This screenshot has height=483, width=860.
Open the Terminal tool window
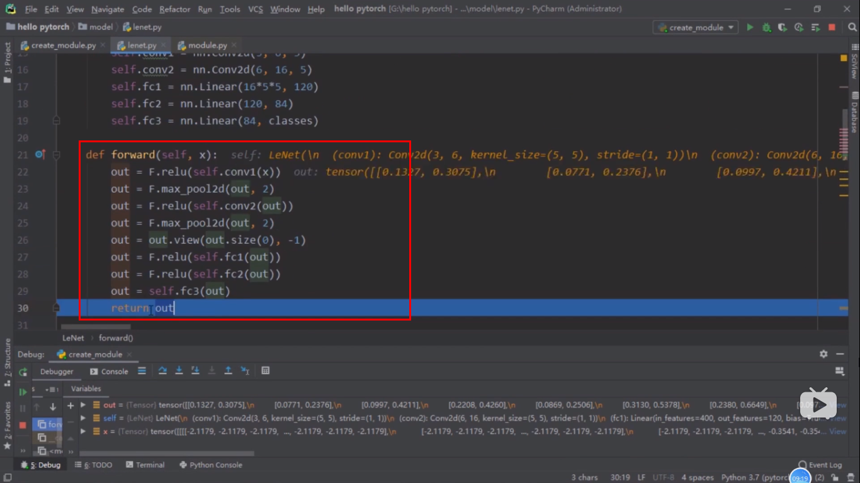click(x=145, y=465)
